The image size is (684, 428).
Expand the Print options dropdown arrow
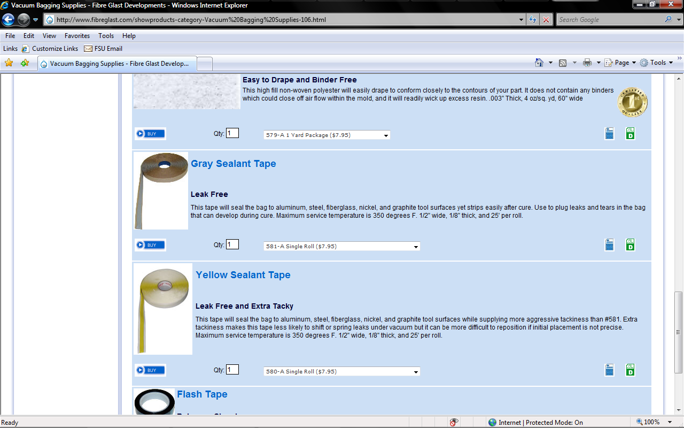pos(598,63)
